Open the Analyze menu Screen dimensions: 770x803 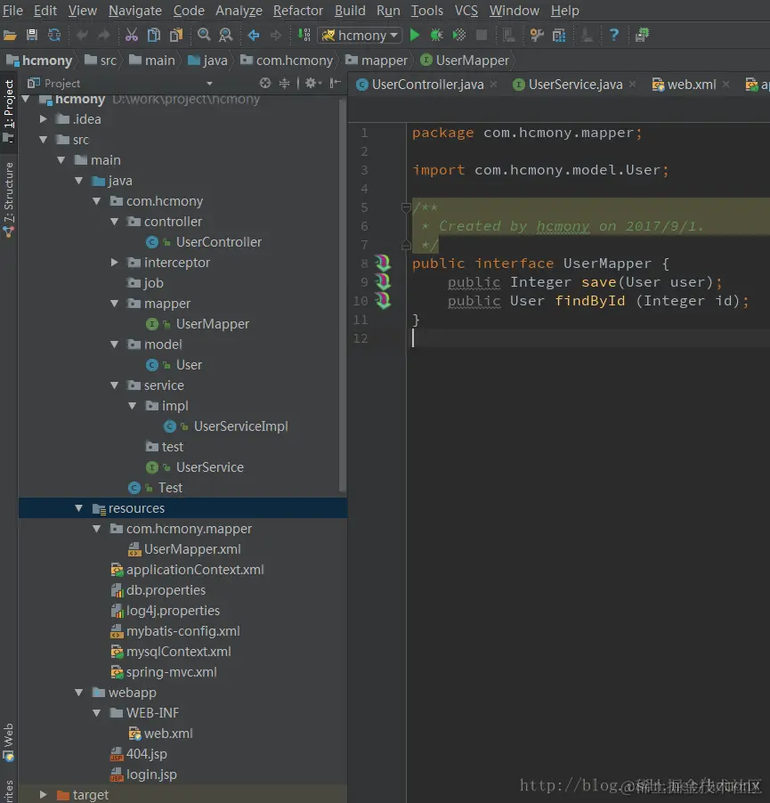pos(239,11)
